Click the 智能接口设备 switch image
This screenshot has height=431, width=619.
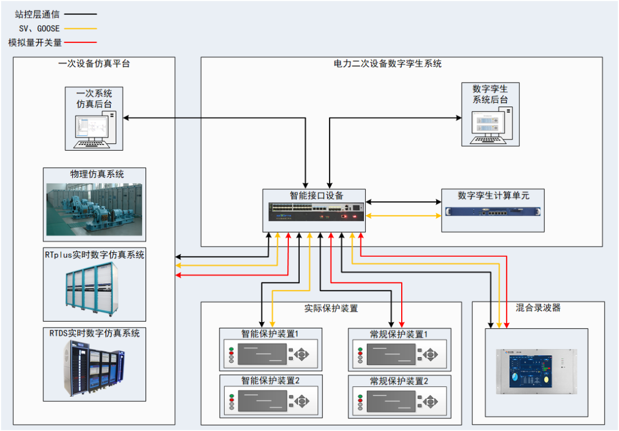(x=316, y=212)
